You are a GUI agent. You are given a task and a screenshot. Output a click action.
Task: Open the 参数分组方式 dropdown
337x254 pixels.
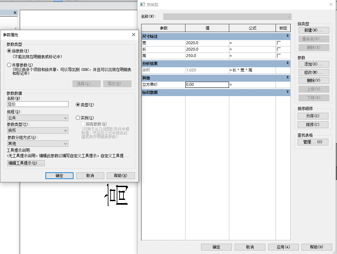(38, 143)
